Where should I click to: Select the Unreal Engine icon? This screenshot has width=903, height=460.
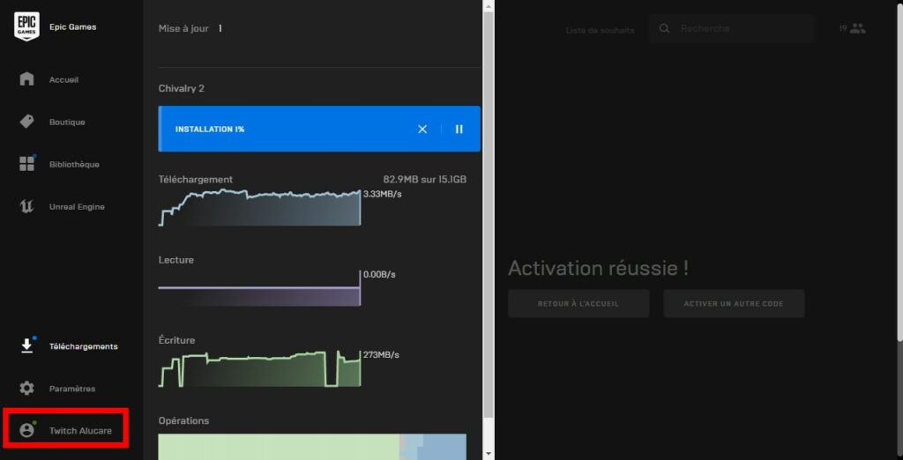[x=26, y=206]
